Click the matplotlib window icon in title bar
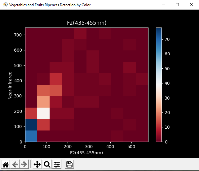The image size is (199, 171). click(x=5, y=5)
